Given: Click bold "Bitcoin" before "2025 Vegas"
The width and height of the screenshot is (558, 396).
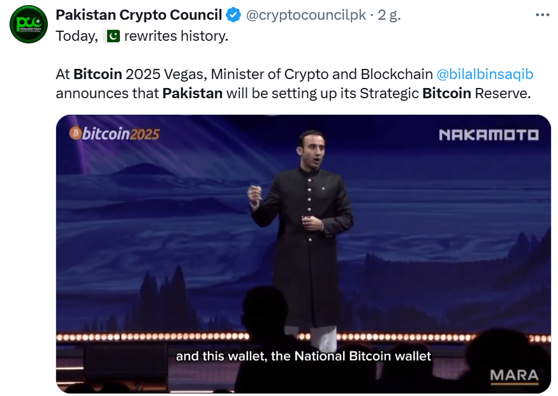Looking at the screenshot, I should (98, 74).
